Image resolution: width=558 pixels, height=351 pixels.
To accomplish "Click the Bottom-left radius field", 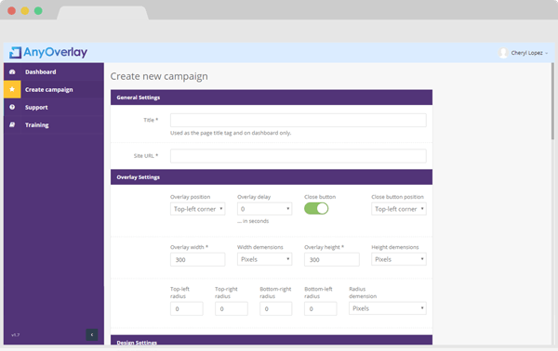I will (x=320, y=308).
